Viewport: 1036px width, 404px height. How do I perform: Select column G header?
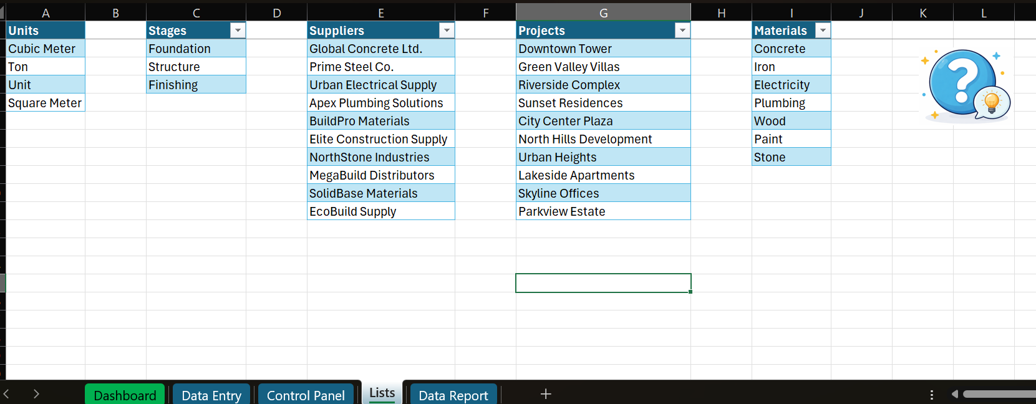click(x=603, y=13)
